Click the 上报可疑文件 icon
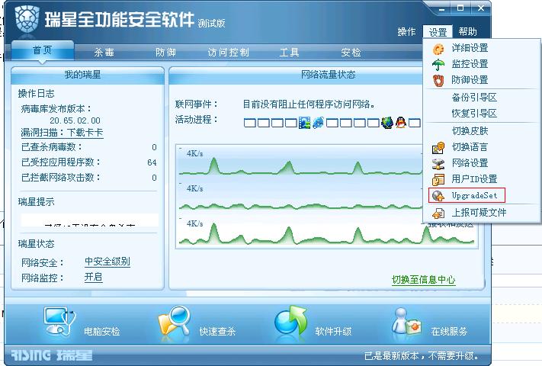Image resolution: width=542 pixels, height=366 pixels. (x=438, y=213)
